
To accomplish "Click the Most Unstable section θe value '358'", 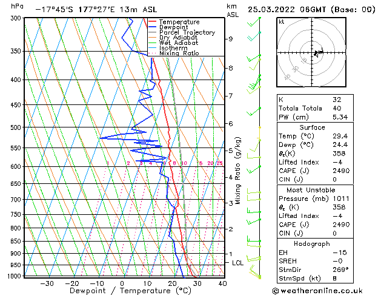I will (339, 207).
